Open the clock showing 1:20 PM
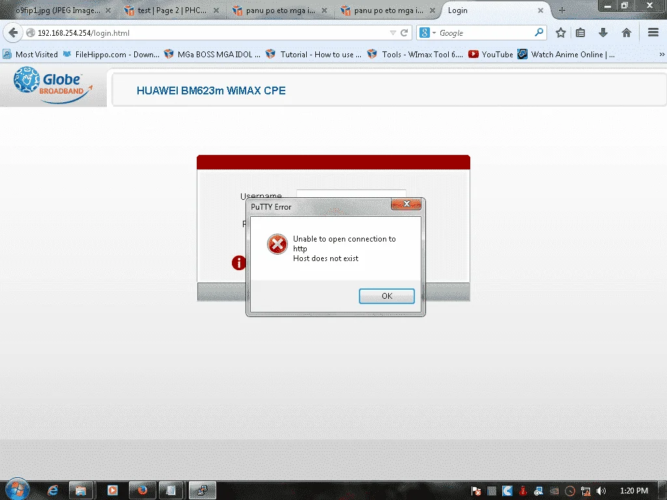This screenshot has height=500, width=667. pyautogui.click(x=634, y=491)
